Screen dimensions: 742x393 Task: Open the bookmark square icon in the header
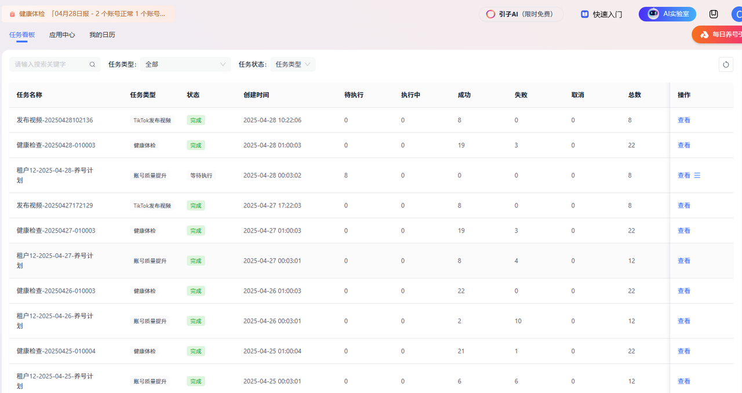tap(714, 14)
